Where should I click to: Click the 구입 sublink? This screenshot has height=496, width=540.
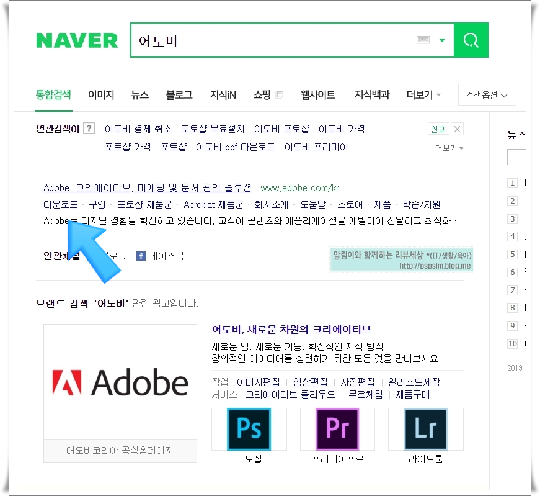coord(97,204)
